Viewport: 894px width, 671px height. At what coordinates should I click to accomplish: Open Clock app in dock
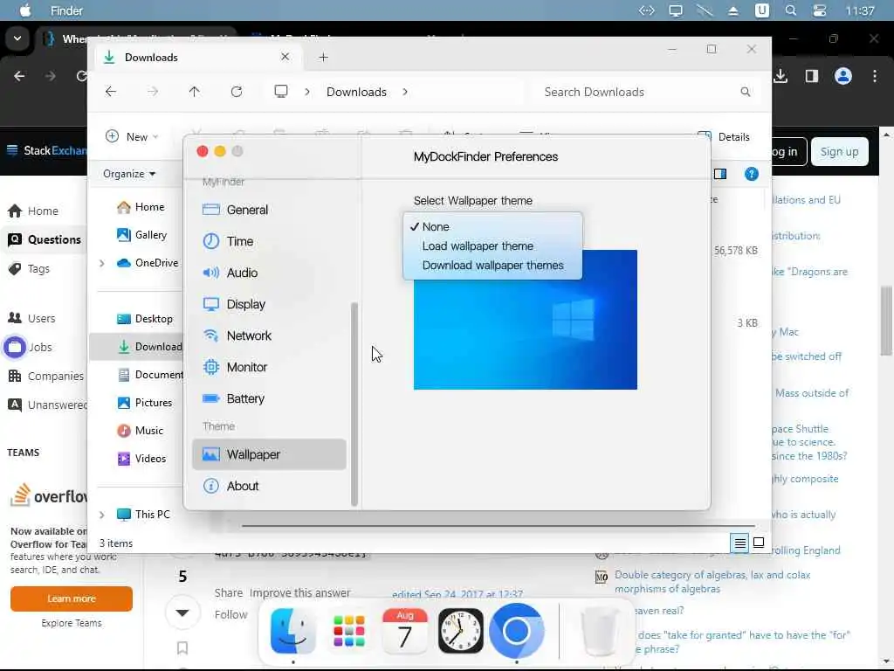click(461, 631)
